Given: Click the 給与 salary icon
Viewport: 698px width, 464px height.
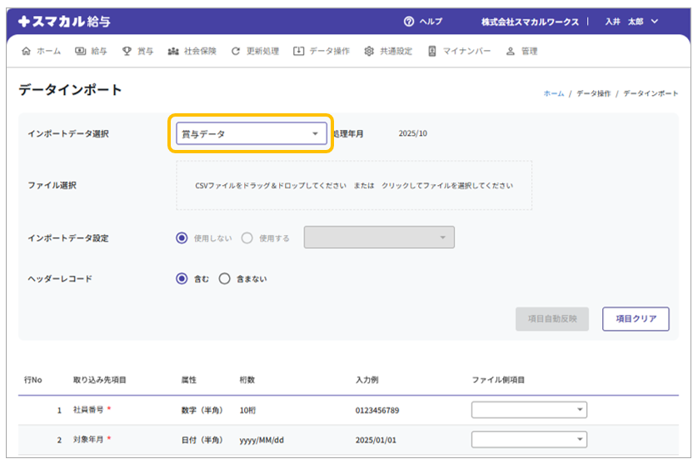Looking at the screenshot, I should click(81, 51).
